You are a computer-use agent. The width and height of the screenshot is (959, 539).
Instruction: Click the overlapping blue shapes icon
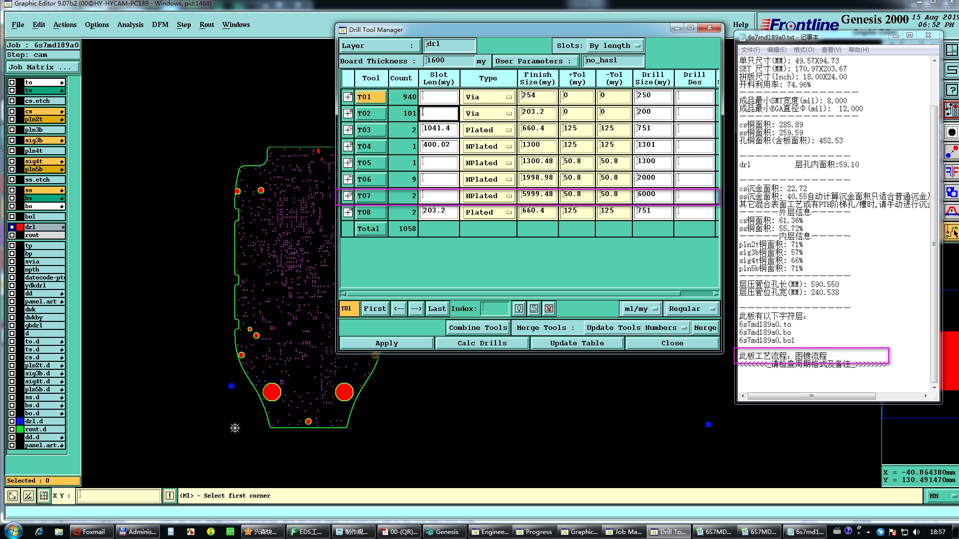952,192
